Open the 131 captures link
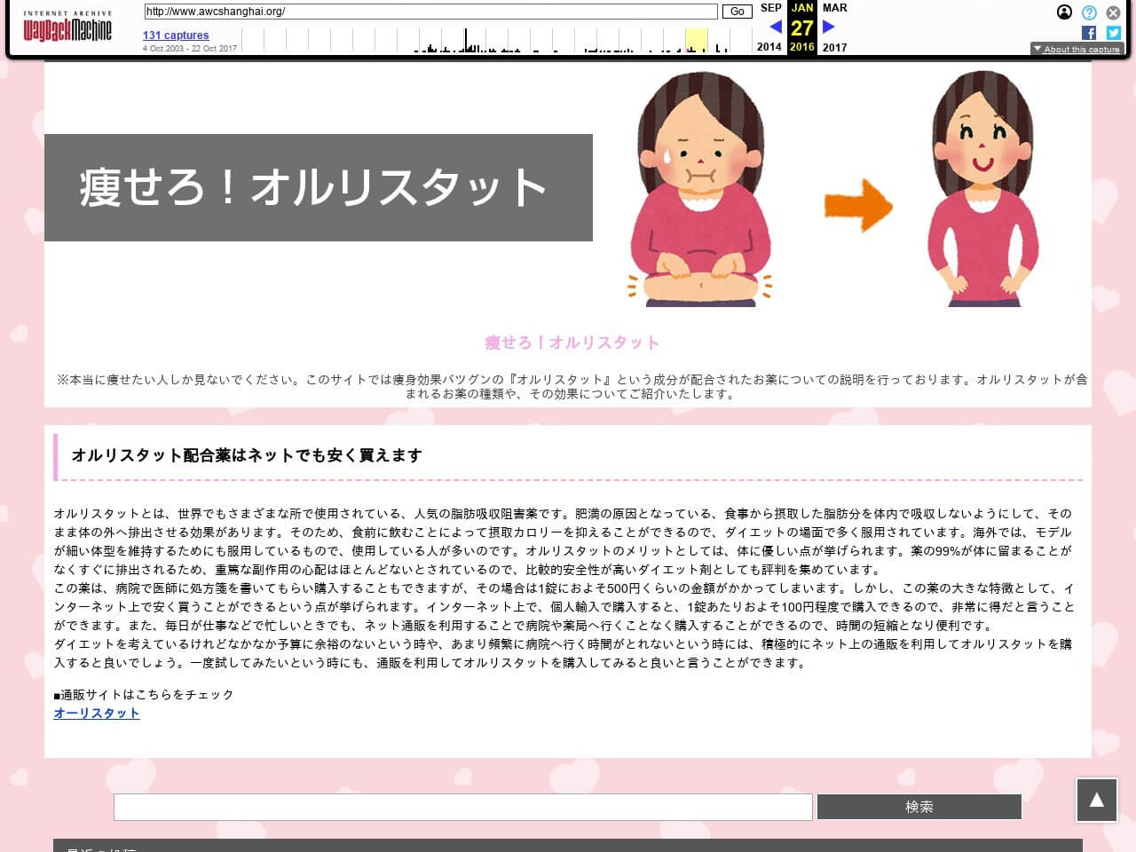 (x=176, y=35)
